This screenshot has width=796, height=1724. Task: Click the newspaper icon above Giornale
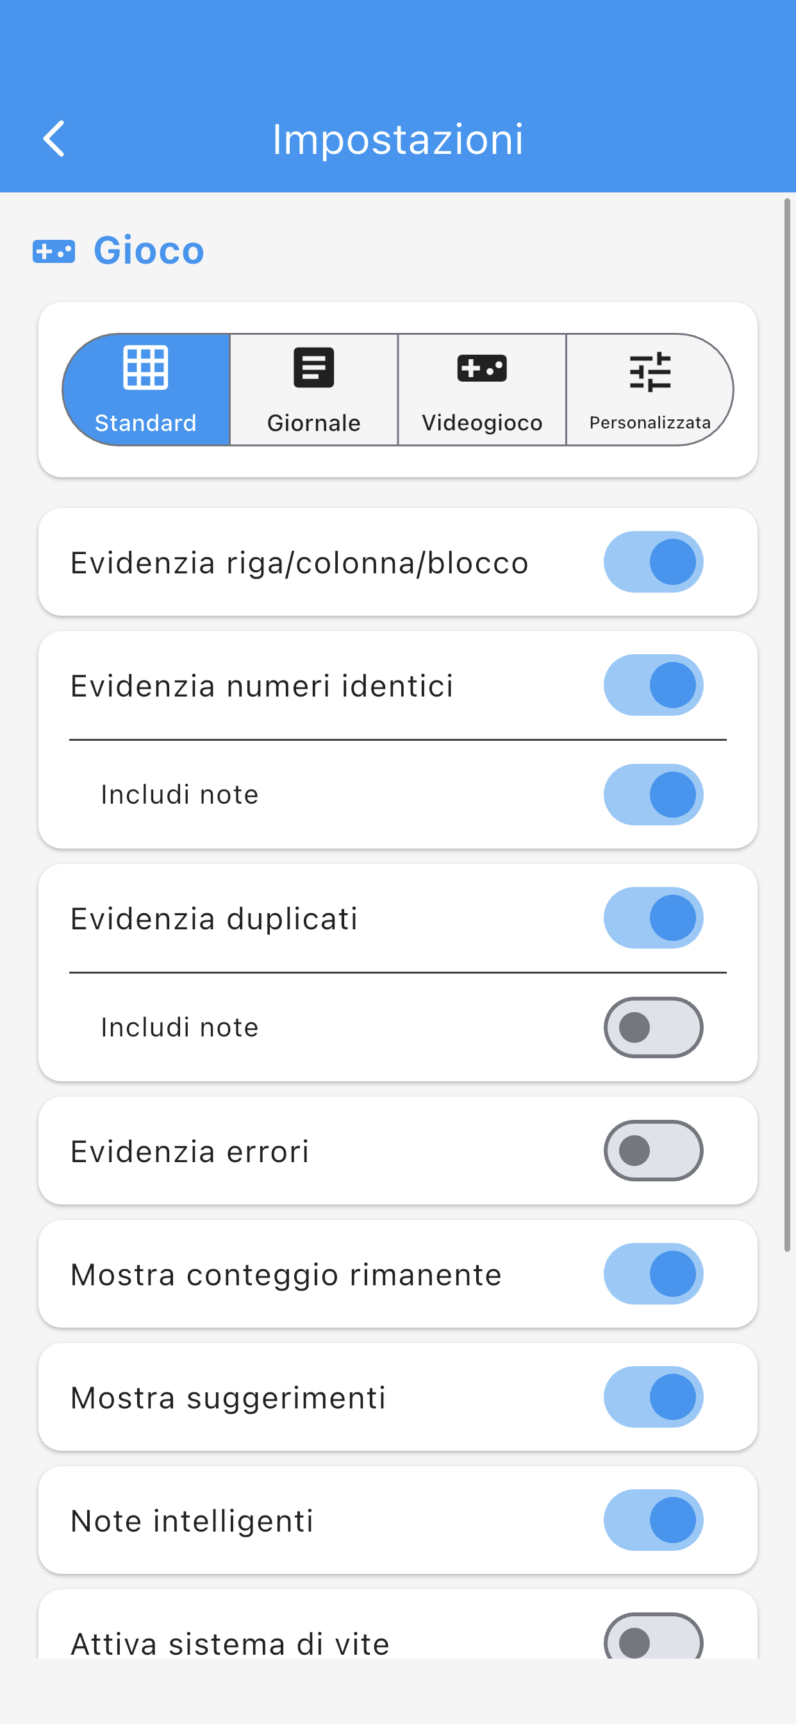click(x=313, y=367)
